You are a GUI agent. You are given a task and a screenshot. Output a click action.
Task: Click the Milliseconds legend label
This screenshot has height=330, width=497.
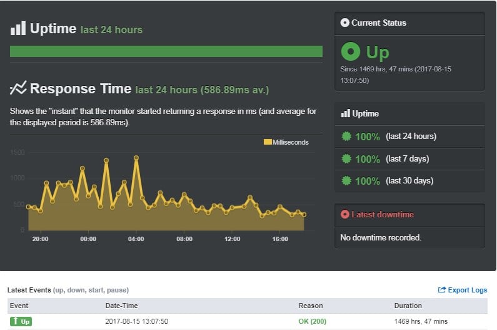pos(291,142)
